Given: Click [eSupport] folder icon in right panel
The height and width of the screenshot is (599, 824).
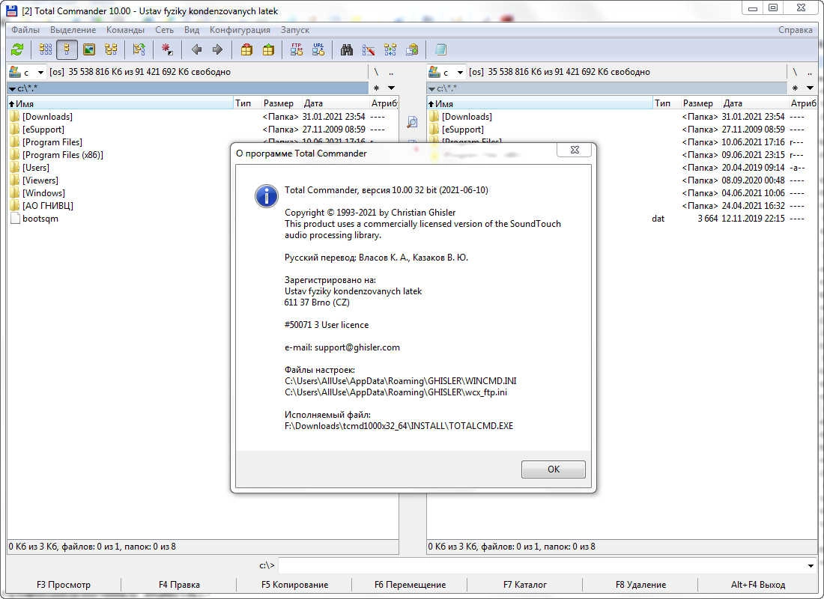Looking at the screenshot, I should click(434, 130).
